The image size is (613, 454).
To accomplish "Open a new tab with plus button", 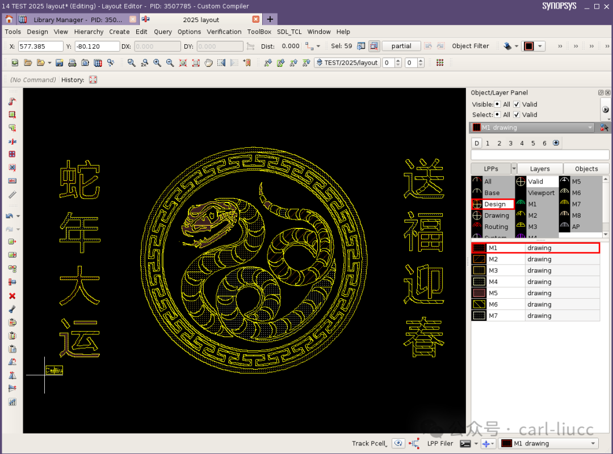I will pyautogui.click(x=270, y=19).
